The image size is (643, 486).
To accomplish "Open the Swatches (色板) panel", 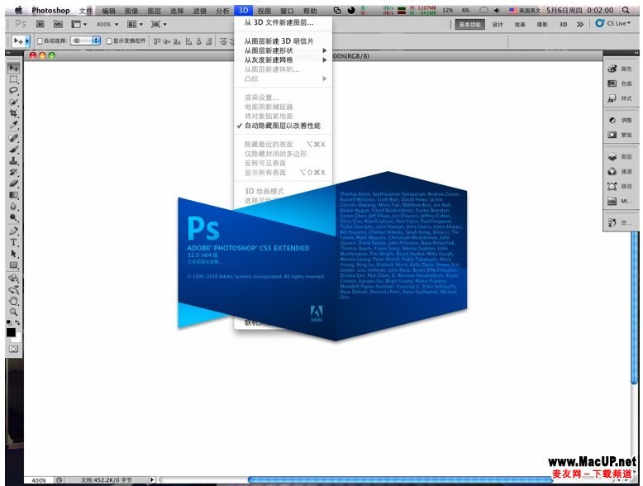I will (620, 83).
